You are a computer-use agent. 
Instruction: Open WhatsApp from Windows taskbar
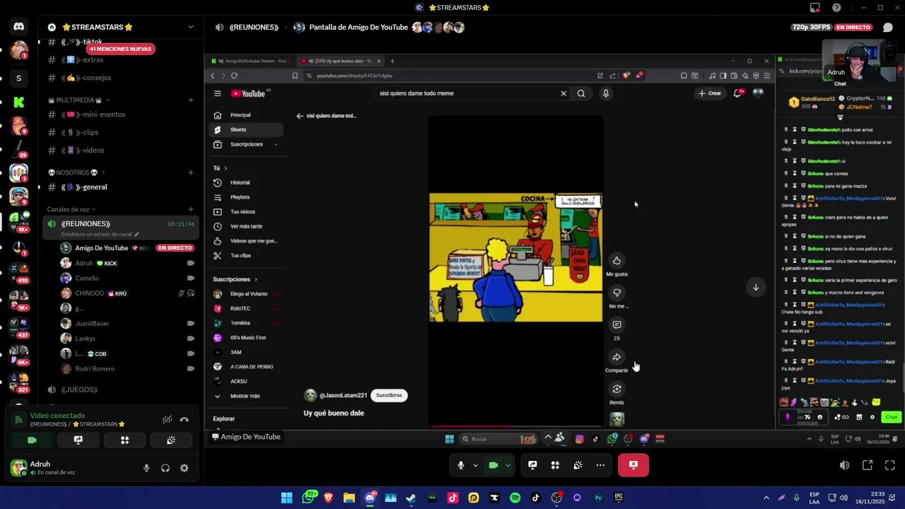(x=308, y=498)
